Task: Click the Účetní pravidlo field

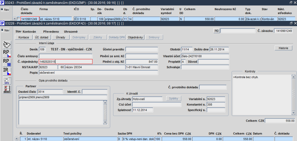Action: tap(142, 49)
